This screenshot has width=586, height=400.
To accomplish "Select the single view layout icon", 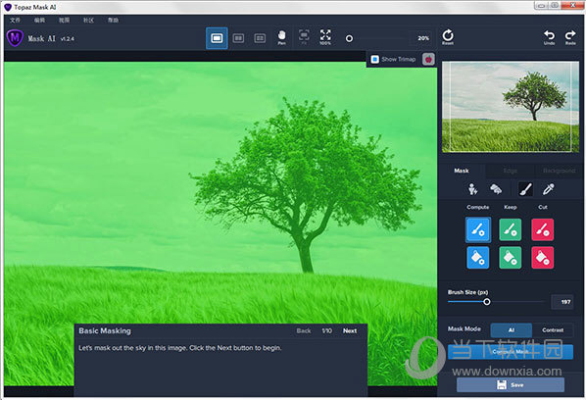I will [217, 38].
